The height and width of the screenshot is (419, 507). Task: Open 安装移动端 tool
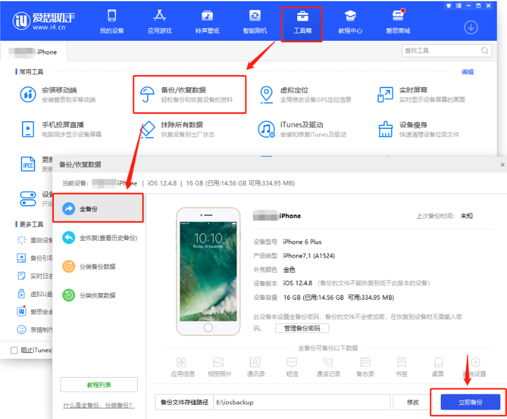pyautogui.click(x=58, y=94)
